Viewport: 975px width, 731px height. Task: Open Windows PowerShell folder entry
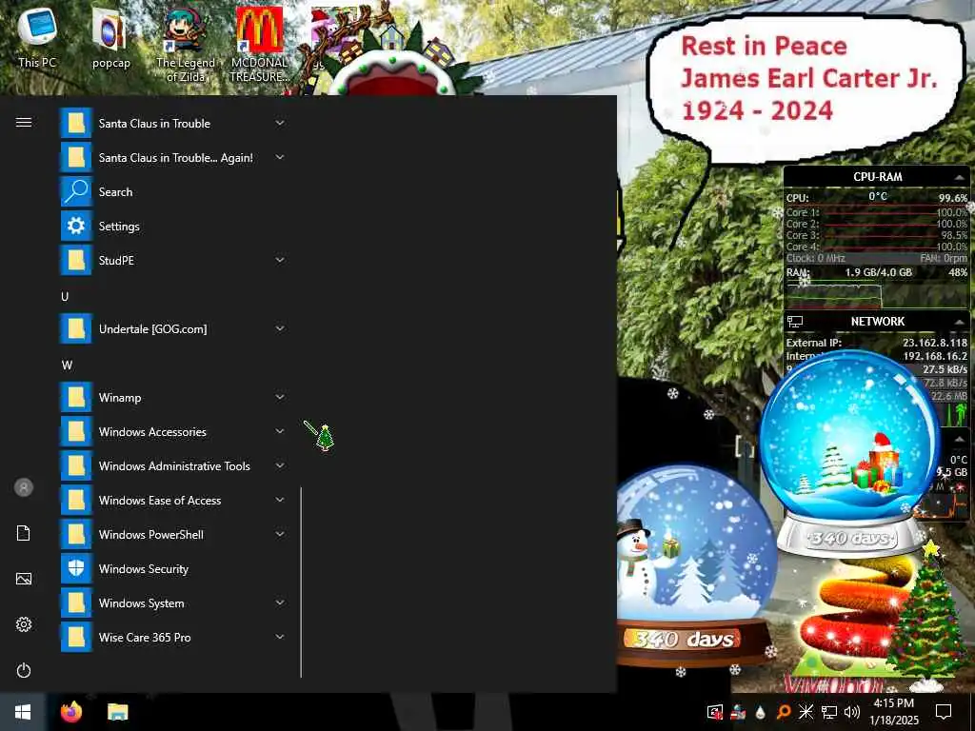174,534
